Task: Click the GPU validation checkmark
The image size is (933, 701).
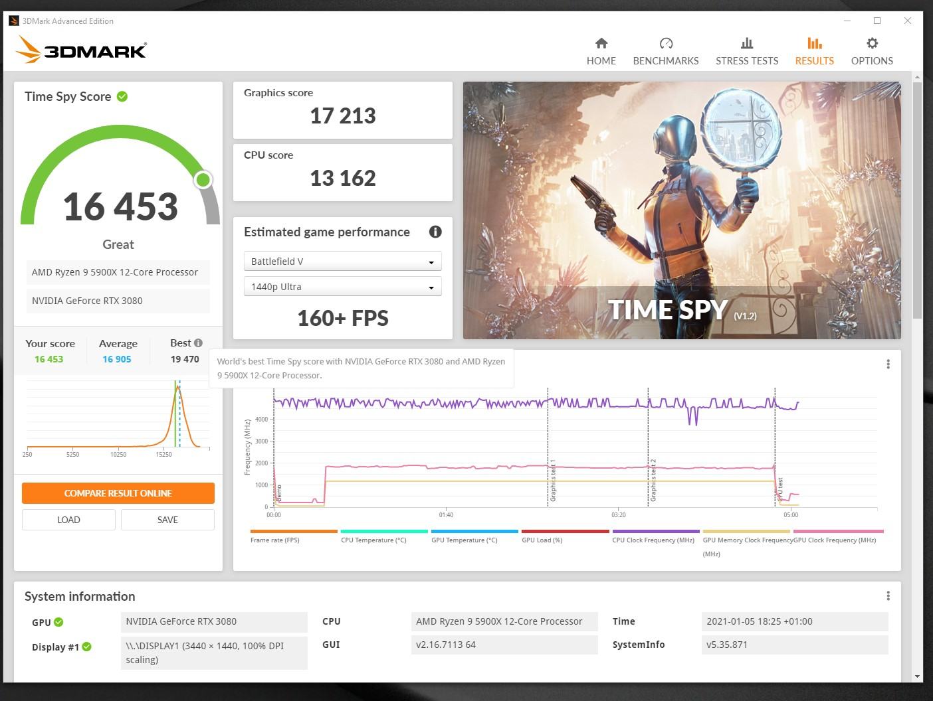Action: click(x=58, y=622)
